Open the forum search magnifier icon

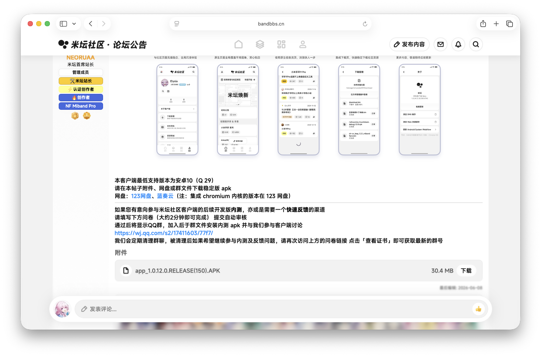point(476,44)
